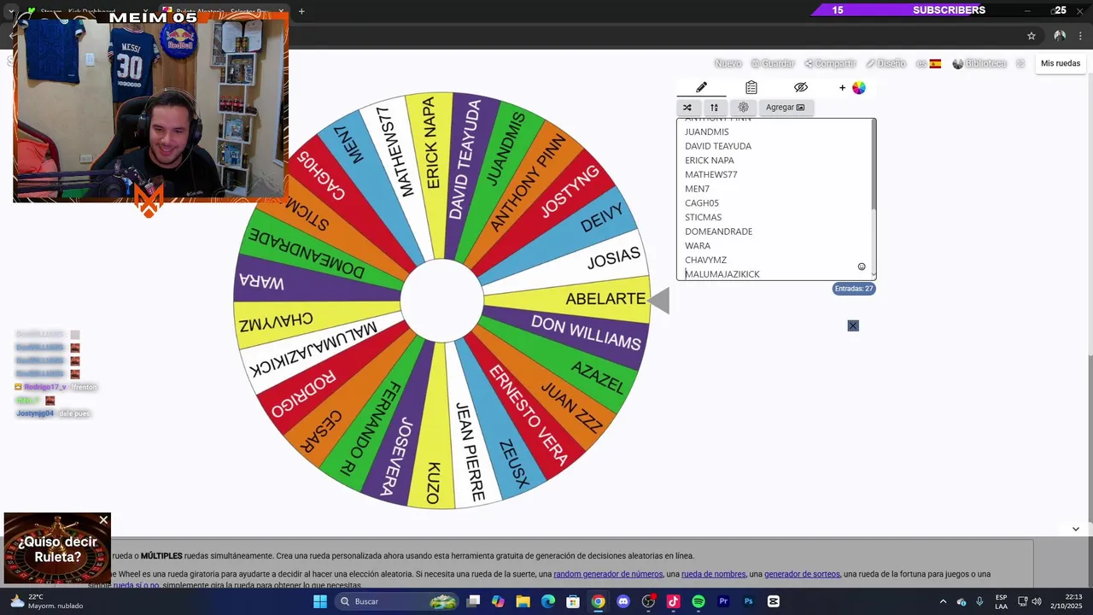Screen dimensions: 1093x615
Task: Open the clock showing 22:13
Action: [x=1067, y=601]
